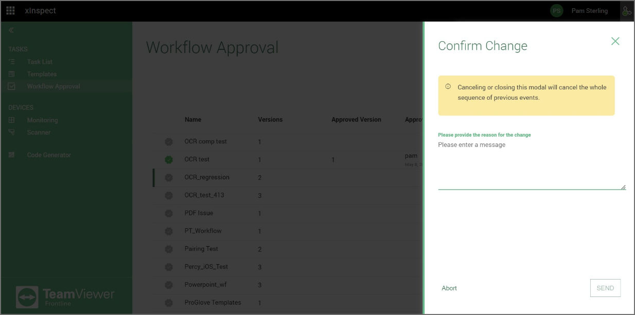Select the PDF Issue row name

[199, 213]
